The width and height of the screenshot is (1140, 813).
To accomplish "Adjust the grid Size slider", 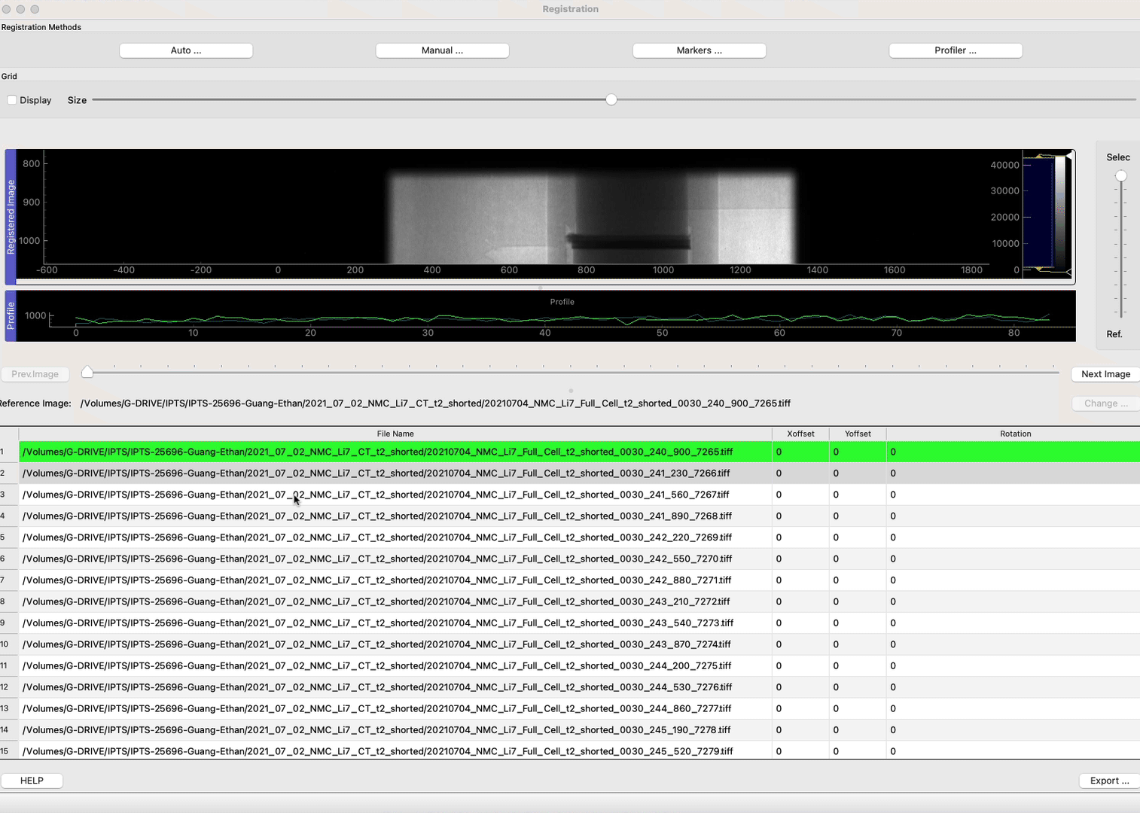I will click(611, 99).
